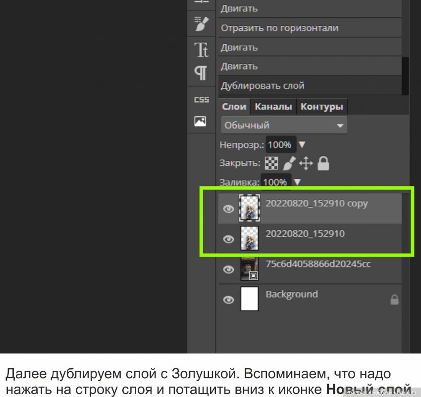
Task: Hide the 75c6d4058866d20245cc layer
Action: click(228, 269)
